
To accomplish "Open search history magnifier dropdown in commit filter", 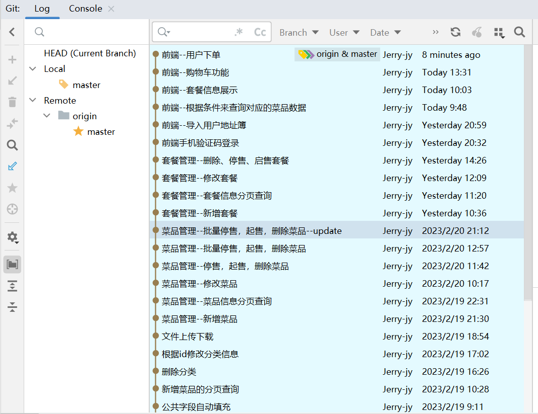I will 164,32.
